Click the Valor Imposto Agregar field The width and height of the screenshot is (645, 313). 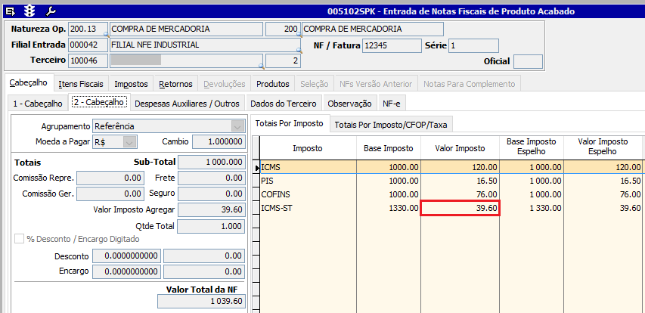tap(212, 209)
